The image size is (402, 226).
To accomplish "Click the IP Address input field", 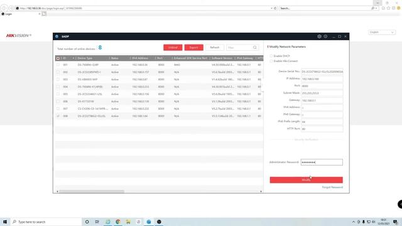I will 322,79.
